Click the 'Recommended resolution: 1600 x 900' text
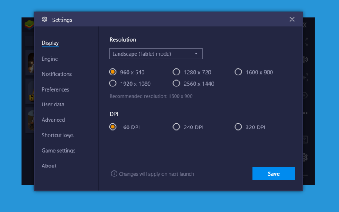The height and width of the screenshot is (212, 339). (x=151, y=96)
